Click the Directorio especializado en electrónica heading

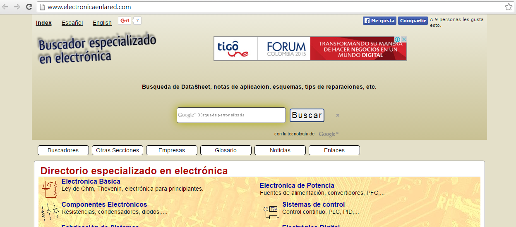(x=134, y=171)
